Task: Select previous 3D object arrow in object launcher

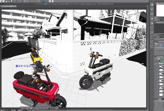Action: pos(22,108)
